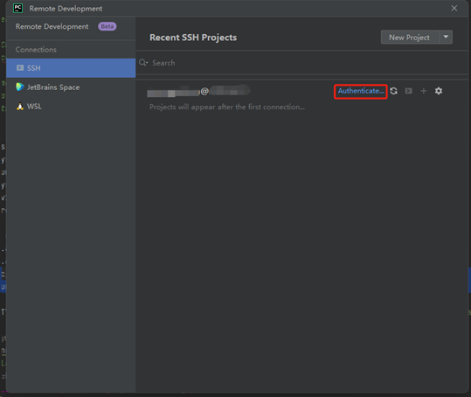Expand the New Project dropdown arrow
The height and width of the screenshot is (397, 471).
(x=446, y=37)
